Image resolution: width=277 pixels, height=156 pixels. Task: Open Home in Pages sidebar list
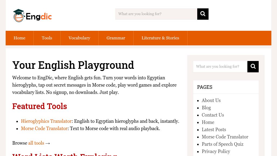point(208,122)
